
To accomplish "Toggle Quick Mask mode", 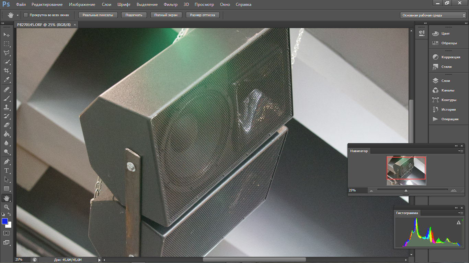I will (x=7, y=233).
